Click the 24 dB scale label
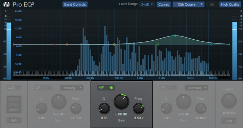Image resolution: width=243 pixels, height=128 pixels. [18, 11]
